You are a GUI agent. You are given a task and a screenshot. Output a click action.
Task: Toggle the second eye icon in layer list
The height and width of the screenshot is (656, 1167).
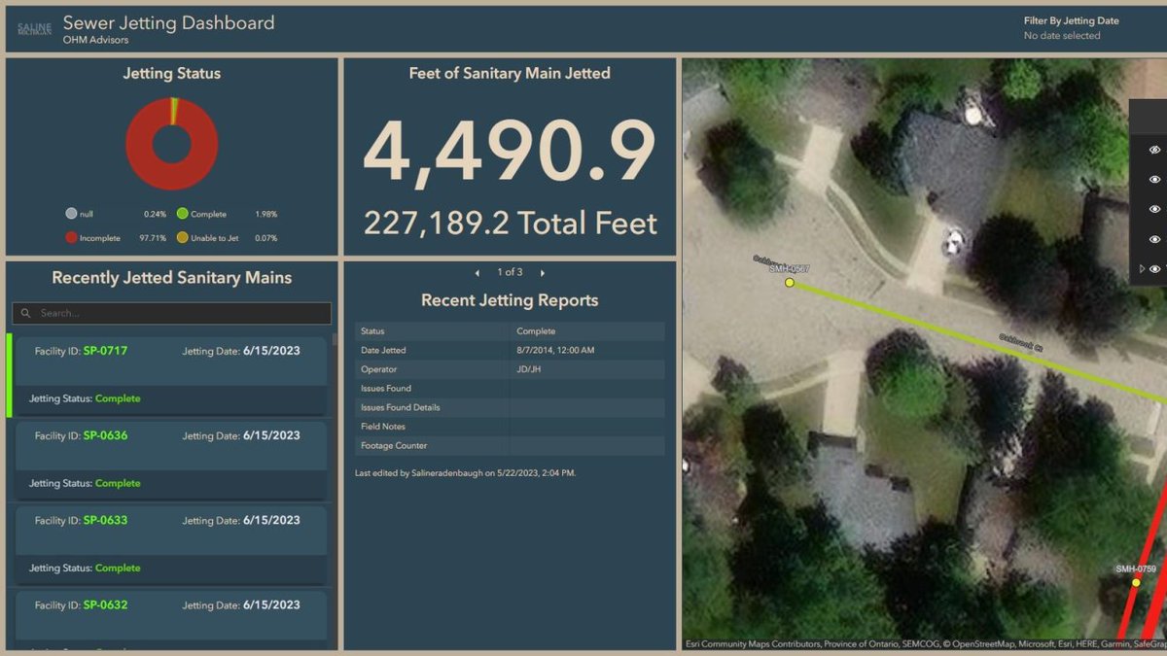tap(1155, 180)
